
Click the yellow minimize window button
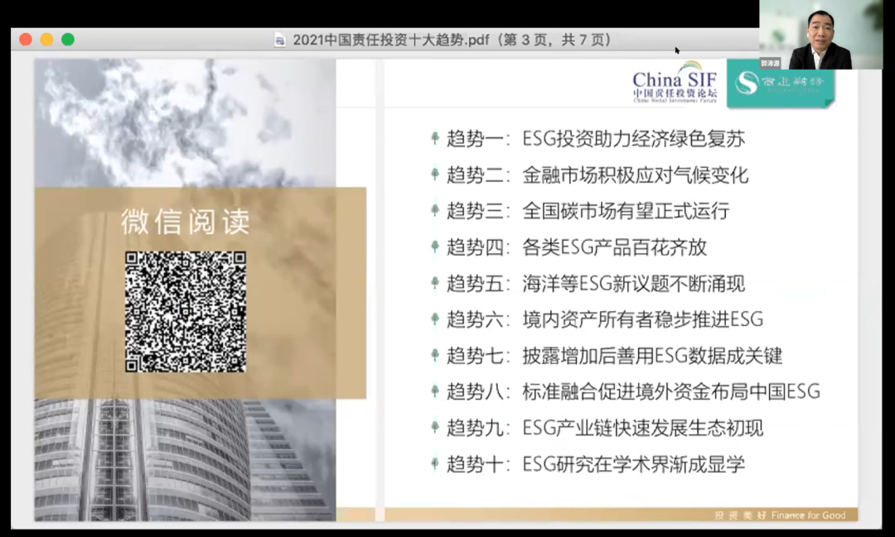pos(46,40)
